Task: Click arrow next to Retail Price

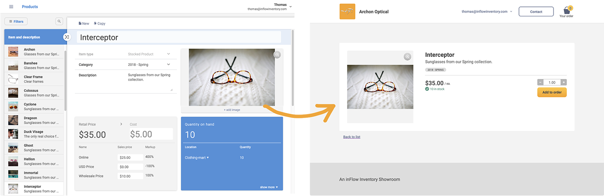Action: 121,124
